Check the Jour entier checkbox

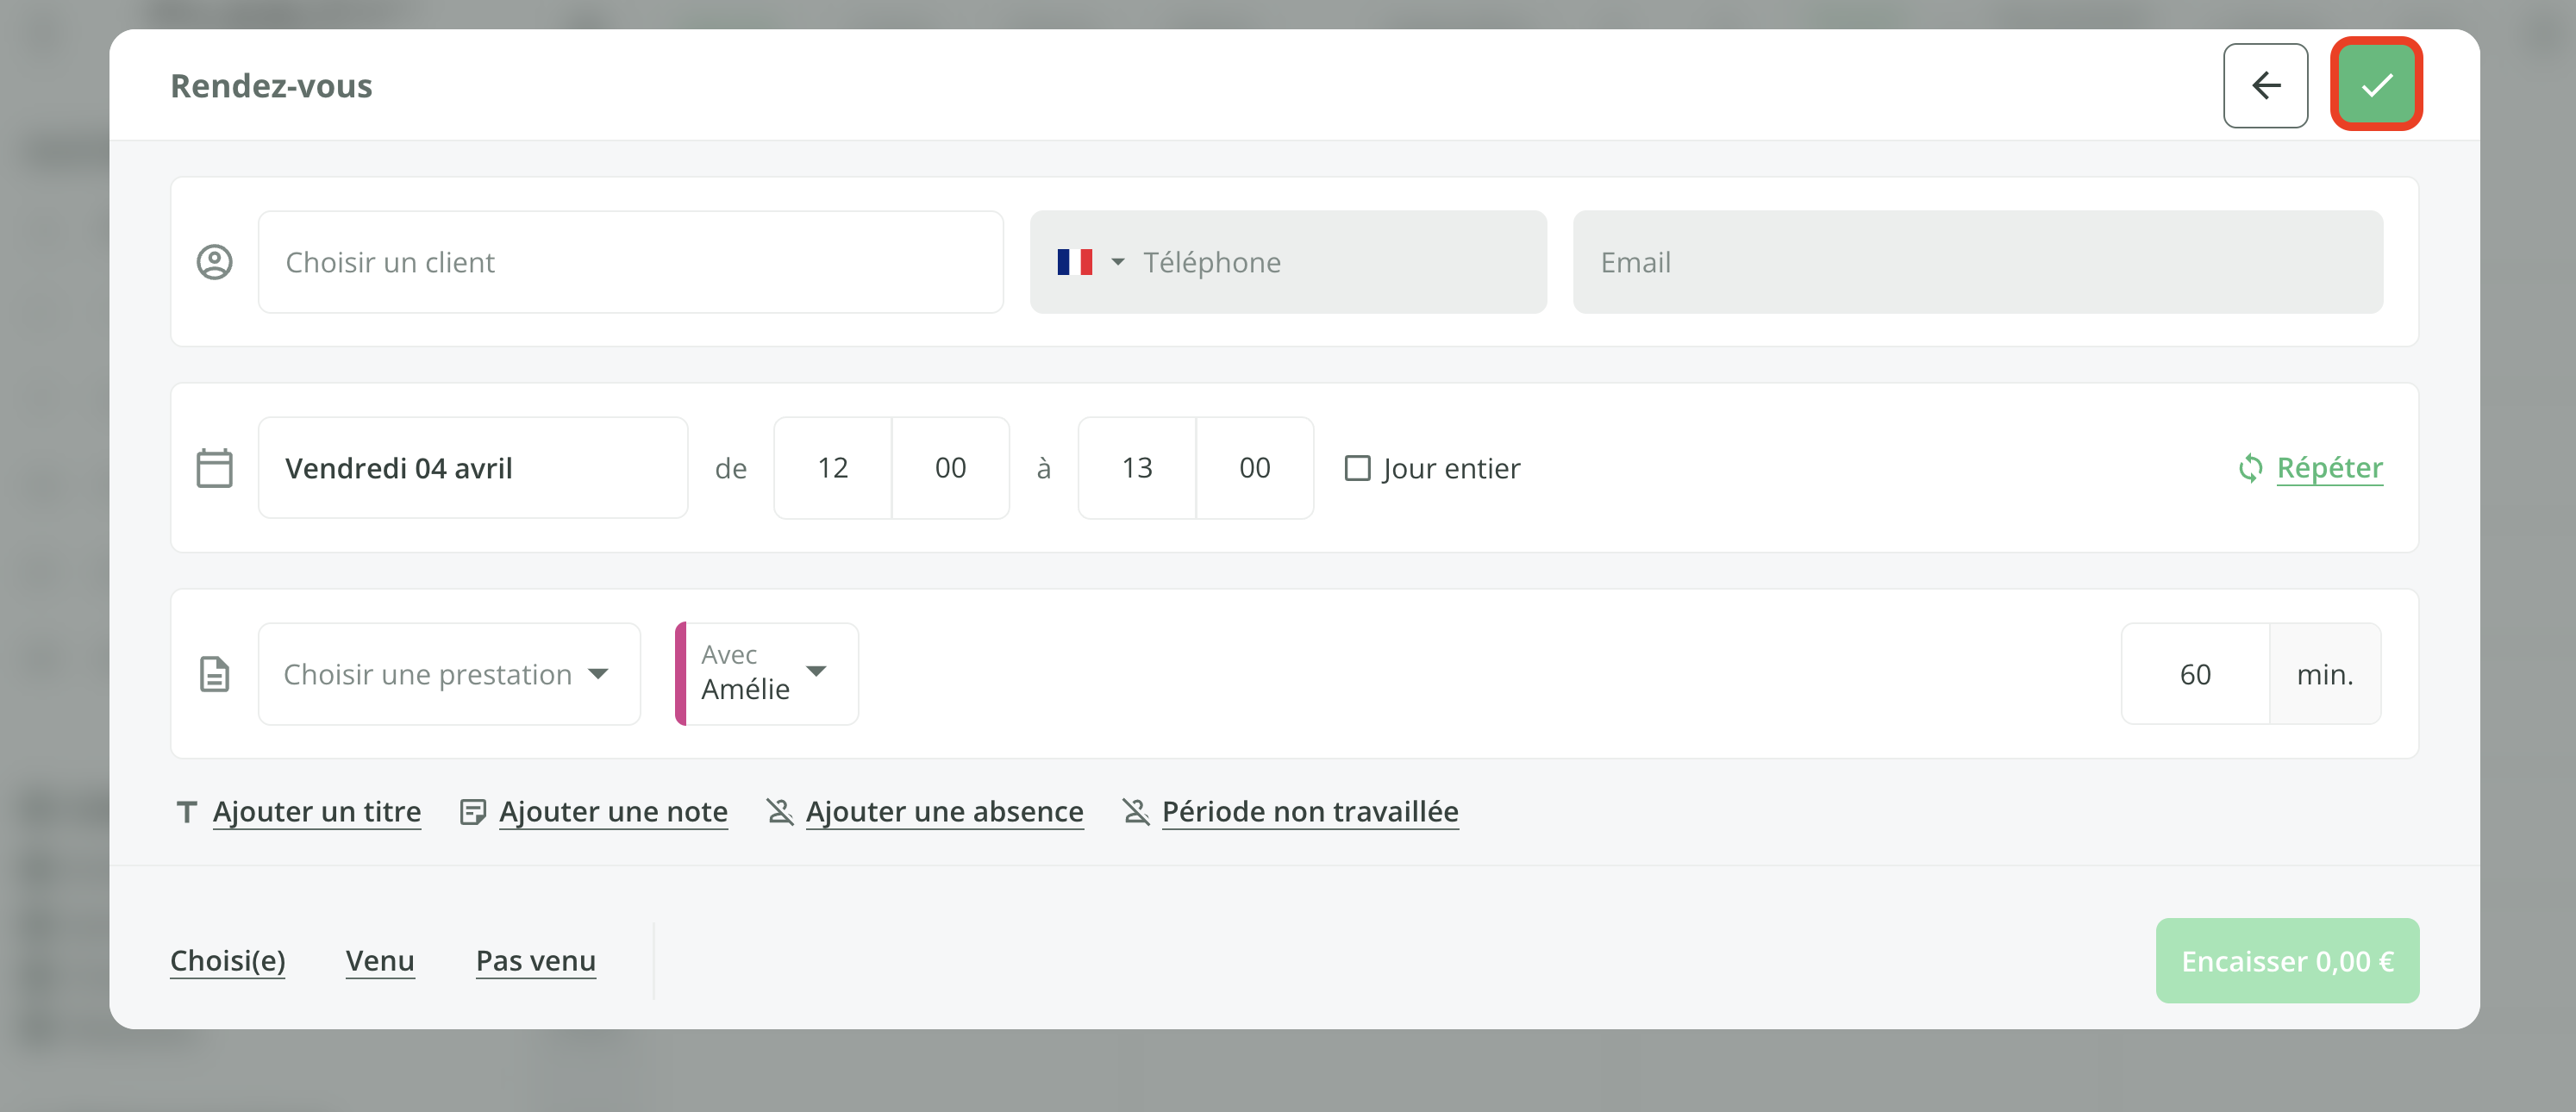(x=1357, y=468)
